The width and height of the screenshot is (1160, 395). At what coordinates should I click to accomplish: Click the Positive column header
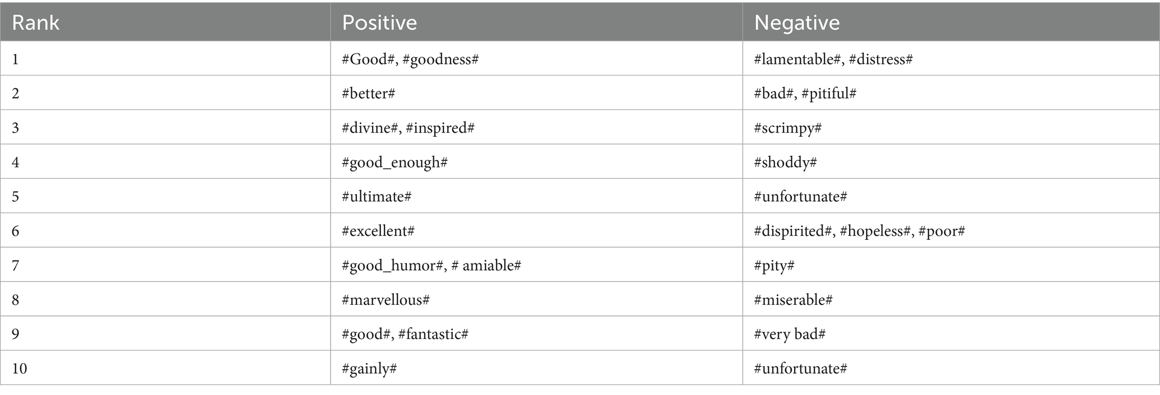click(379, 22)
